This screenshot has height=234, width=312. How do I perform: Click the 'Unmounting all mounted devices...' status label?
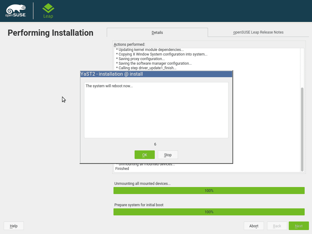[x=142, y=184]
